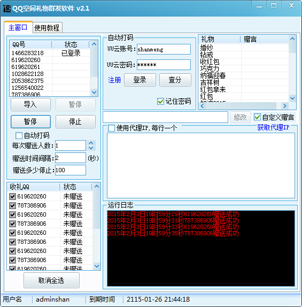Click the 登录 button for UU云

pos(140,80)
